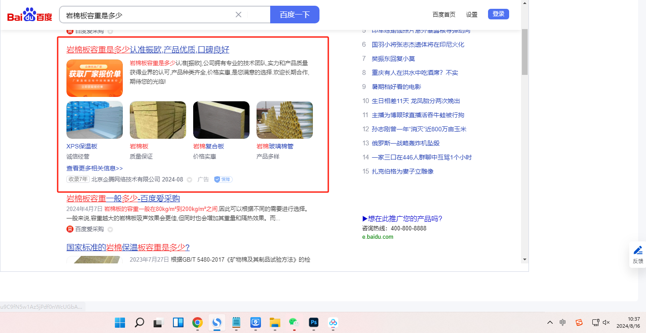Click the Baidu logo in header

point(29,15)
